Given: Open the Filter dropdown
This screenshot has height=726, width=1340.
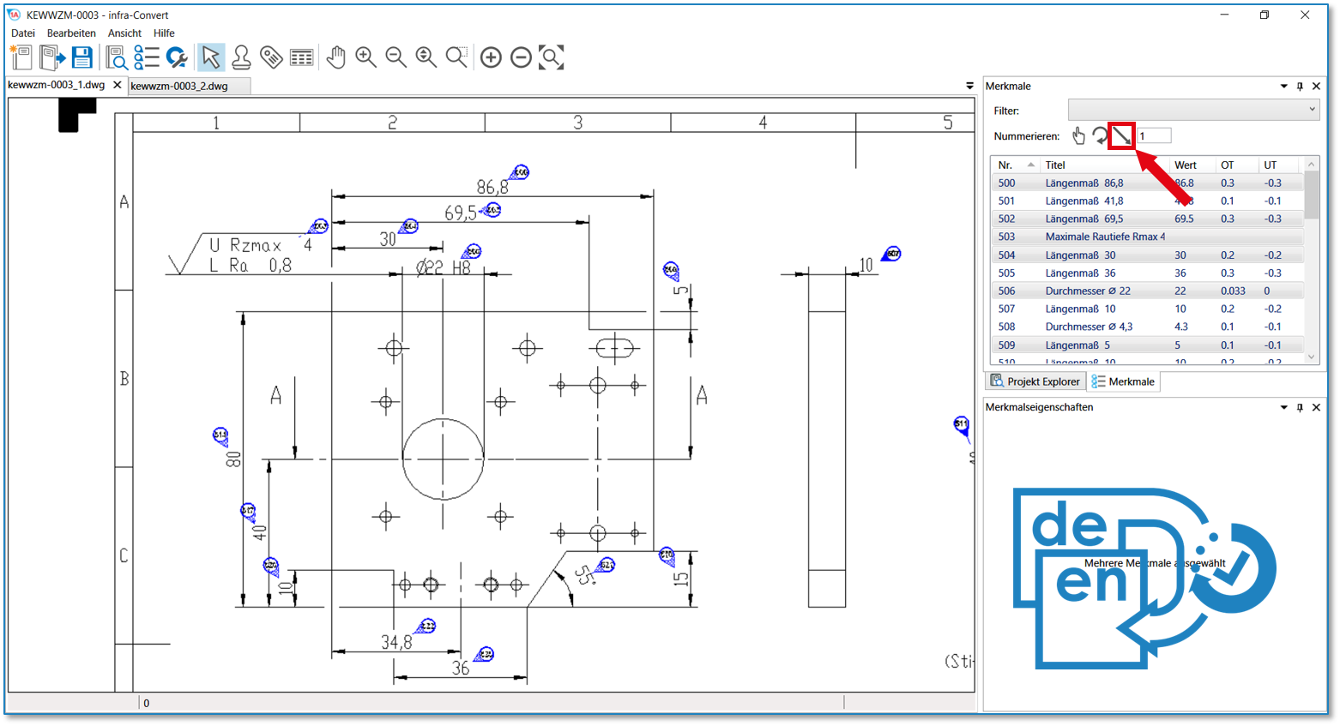Looking at the screenshot, I should tap(1192, 110).
